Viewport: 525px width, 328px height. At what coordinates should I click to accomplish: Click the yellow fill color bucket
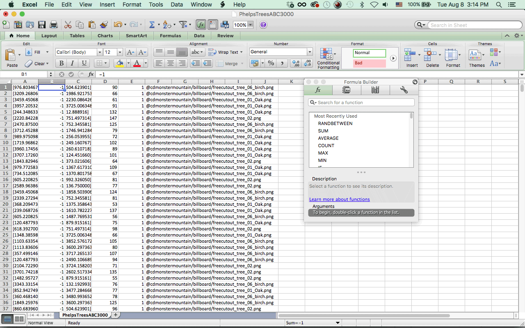pos(120,63)
